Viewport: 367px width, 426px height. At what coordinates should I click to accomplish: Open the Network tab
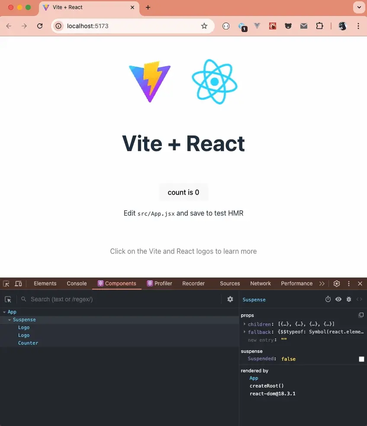coord(261,283)
